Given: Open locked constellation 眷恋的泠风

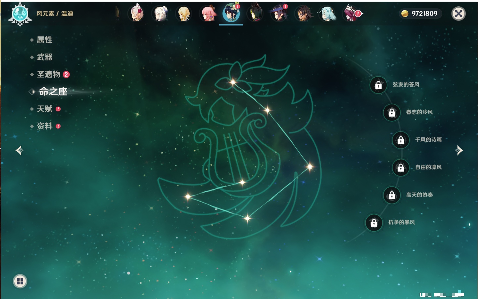Looking at the screenshot, I should coord(392,113).
